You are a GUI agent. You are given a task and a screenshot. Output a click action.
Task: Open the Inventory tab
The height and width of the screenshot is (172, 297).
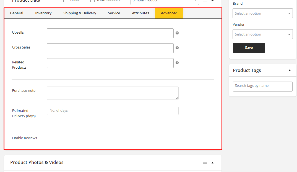point(43,13)
